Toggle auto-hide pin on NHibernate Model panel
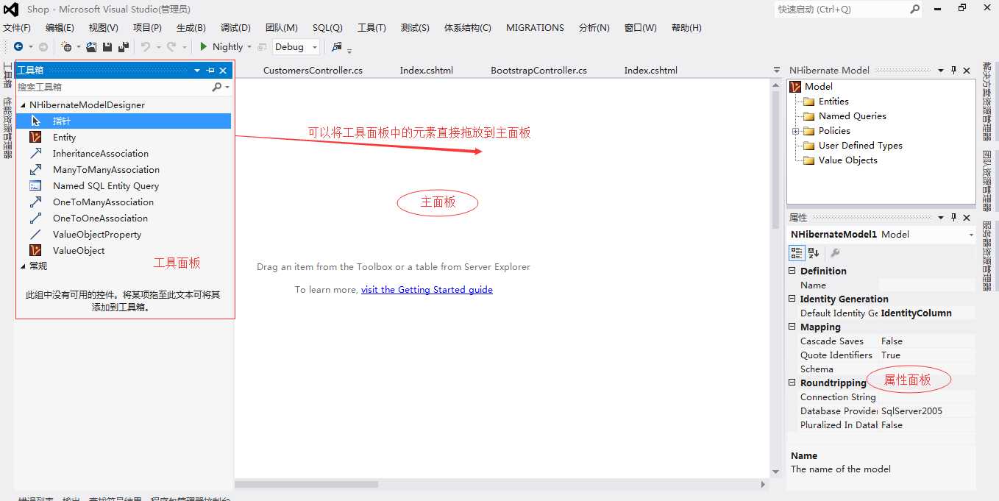The height and width of the screenshot is (501, 999). 954,70
